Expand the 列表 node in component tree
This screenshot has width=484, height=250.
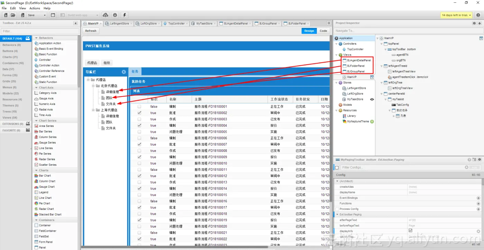click(x=394, y=116)
